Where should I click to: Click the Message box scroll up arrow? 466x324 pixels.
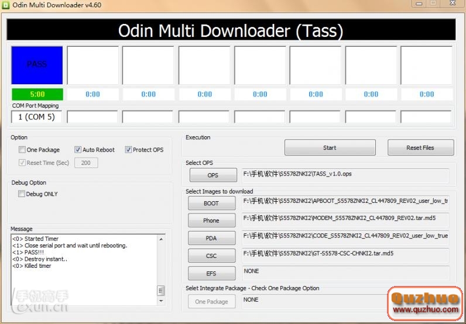[x=161, y=239]
